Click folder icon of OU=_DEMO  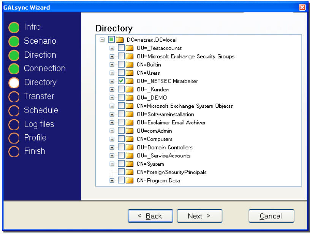[130, 98]
